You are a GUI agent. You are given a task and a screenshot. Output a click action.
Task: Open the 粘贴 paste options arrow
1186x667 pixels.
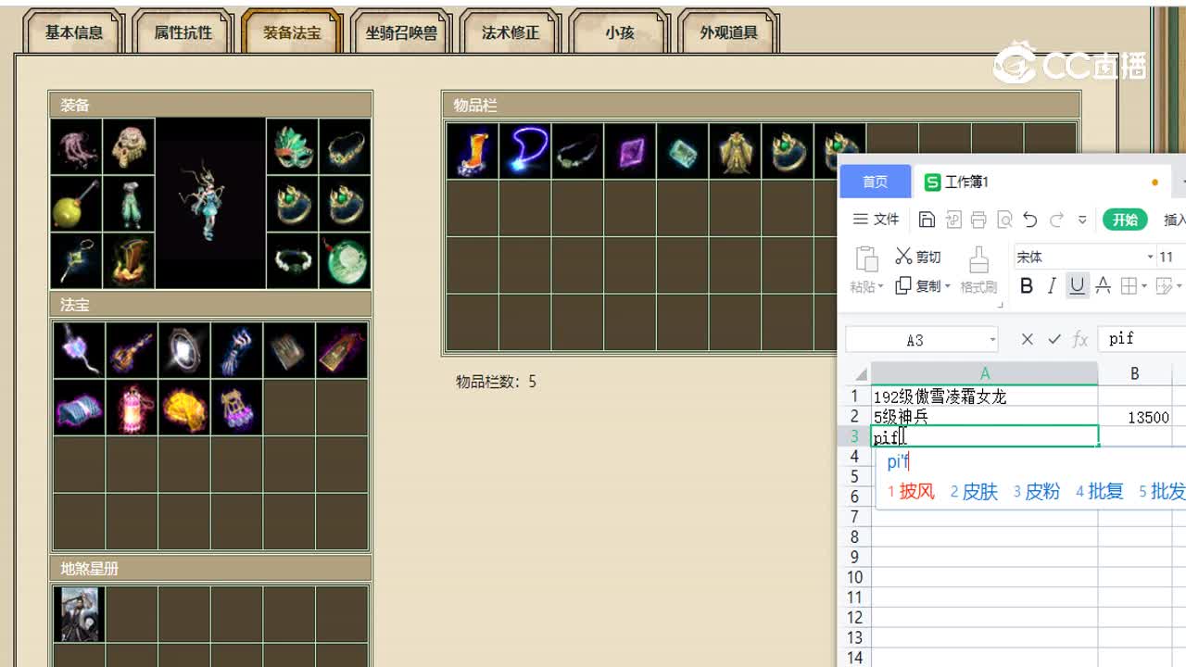[880, 287]
